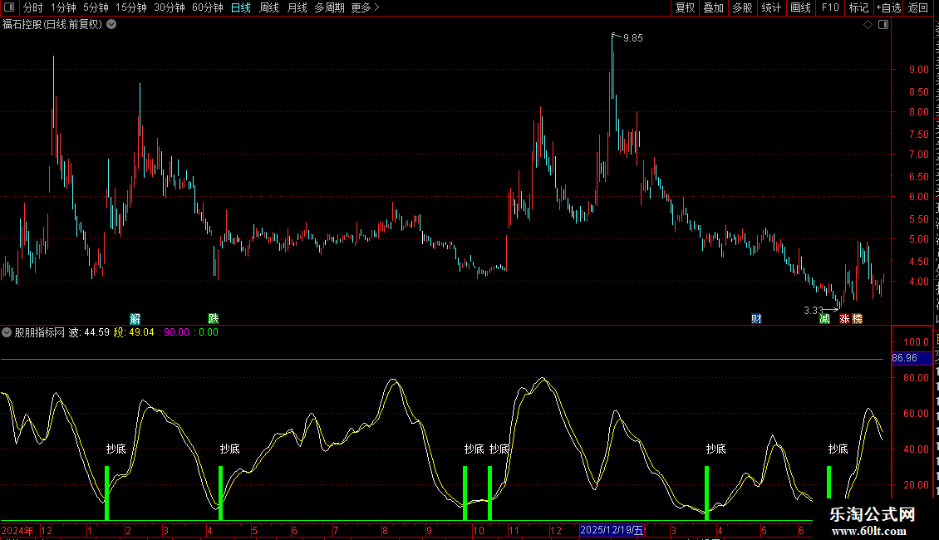939x540 pixels.
Task: Open the 多周期 multi-period view
Action: (329, 7)
